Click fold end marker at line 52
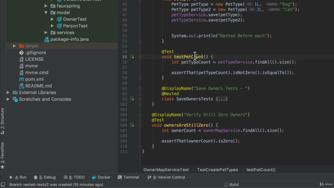The height and width of the screenshot is (188, 334). 140,41
